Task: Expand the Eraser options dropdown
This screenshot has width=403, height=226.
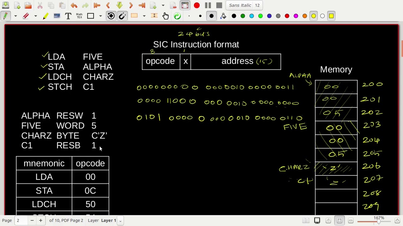Action: pyautogui.click(x=36, y=16)
